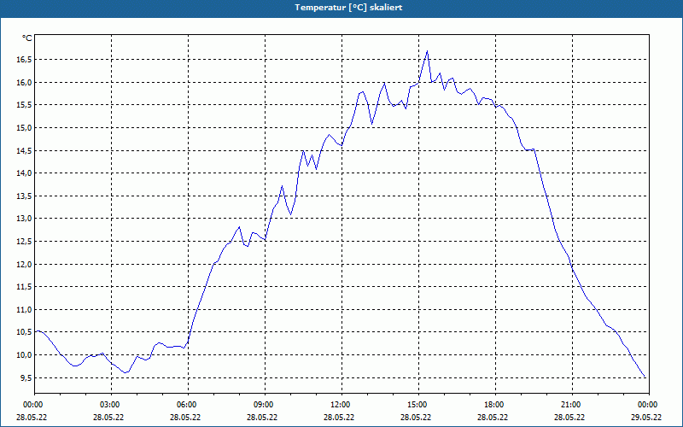Click the '28.05.22' date beneath '18:00'
Image resolution: width=683 pixels, height=427 pixels.
(493, 418)
